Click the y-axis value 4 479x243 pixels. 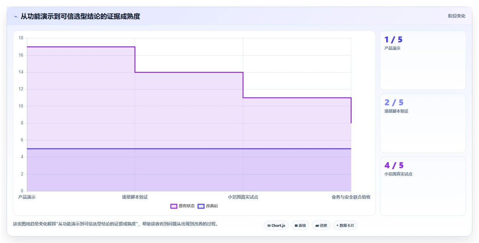[x=22, y=157]
